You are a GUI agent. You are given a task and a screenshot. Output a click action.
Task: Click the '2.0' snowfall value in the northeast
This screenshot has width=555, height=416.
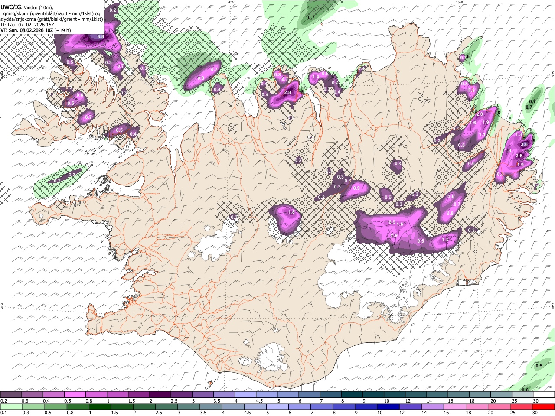479,114
